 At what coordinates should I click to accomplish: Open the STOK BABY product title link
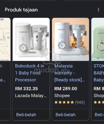[x=99, y=73]
